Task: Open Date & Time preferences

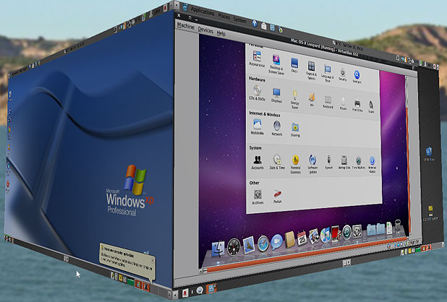Action: point(277,163)
